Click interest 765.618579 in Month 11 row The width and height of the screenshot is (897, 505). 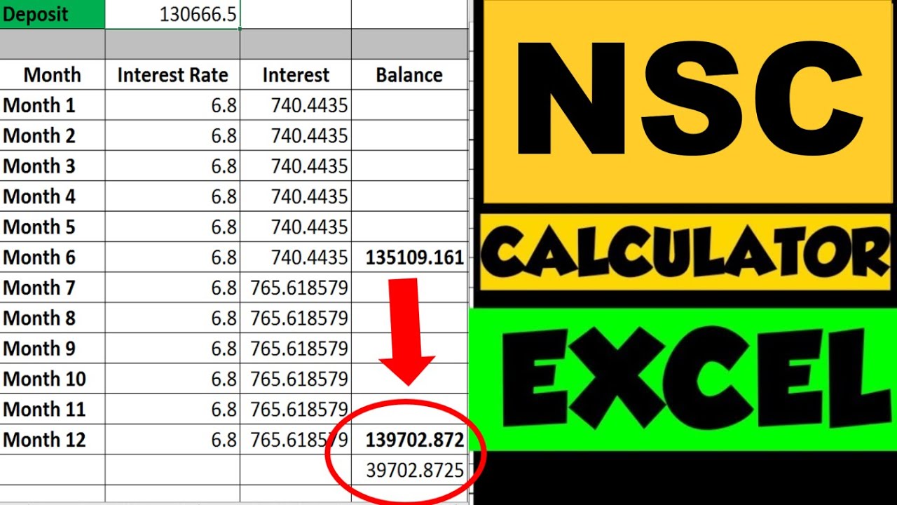pyautogui.click(x=296, y=409)
